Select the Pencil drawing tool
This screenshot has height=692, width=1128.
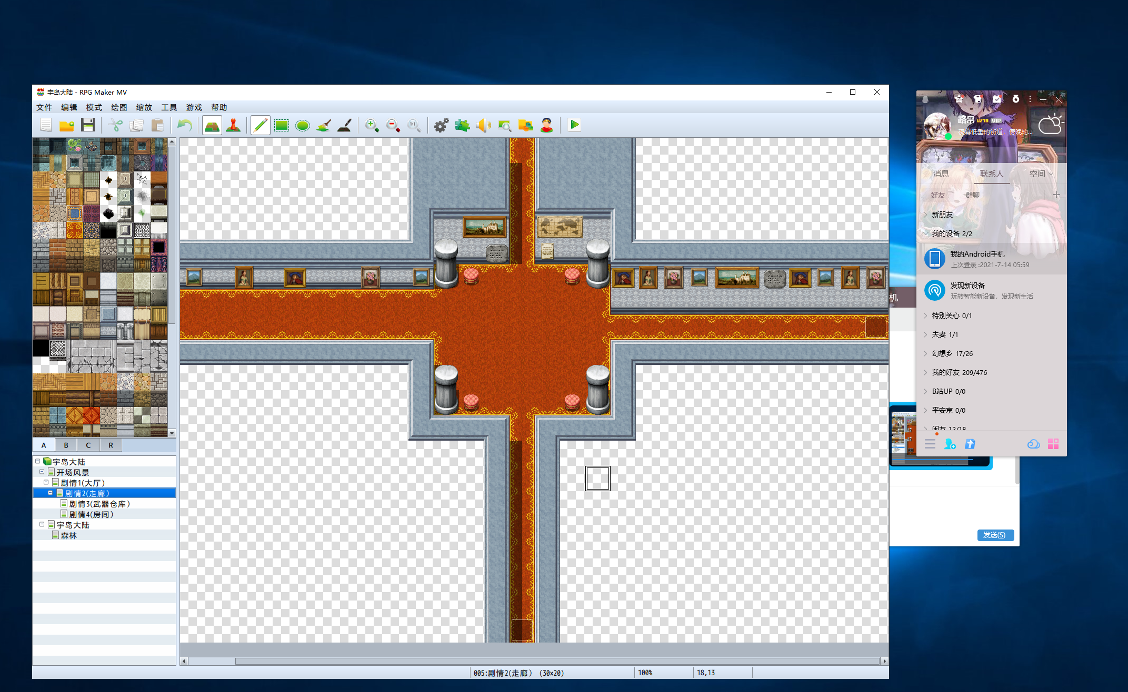point(261,125)
